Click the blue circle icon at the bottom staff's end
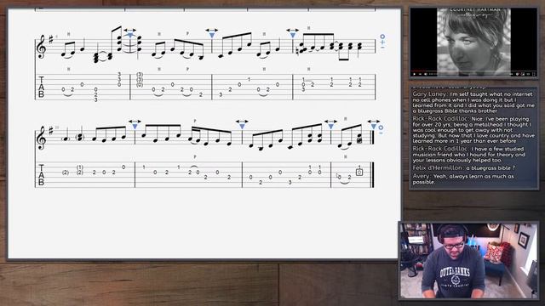The height and width of the screenshot is (306, 545). tap(381, 127)
